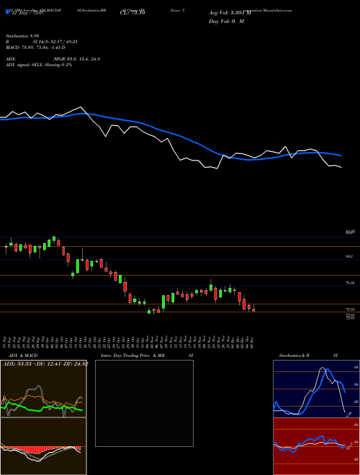Screen dimensions: 360x475
Task: Click the 'Intra Day Trading Price & MR' panel title
Action: pos(132,356)
